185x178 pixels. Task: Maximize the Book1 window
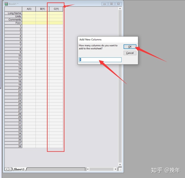112,4
